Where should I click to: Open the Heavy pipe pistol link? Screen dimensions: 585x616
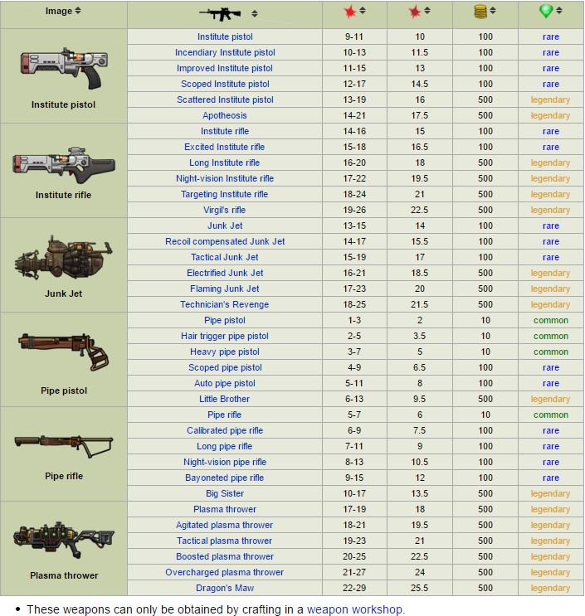[225, 352]
